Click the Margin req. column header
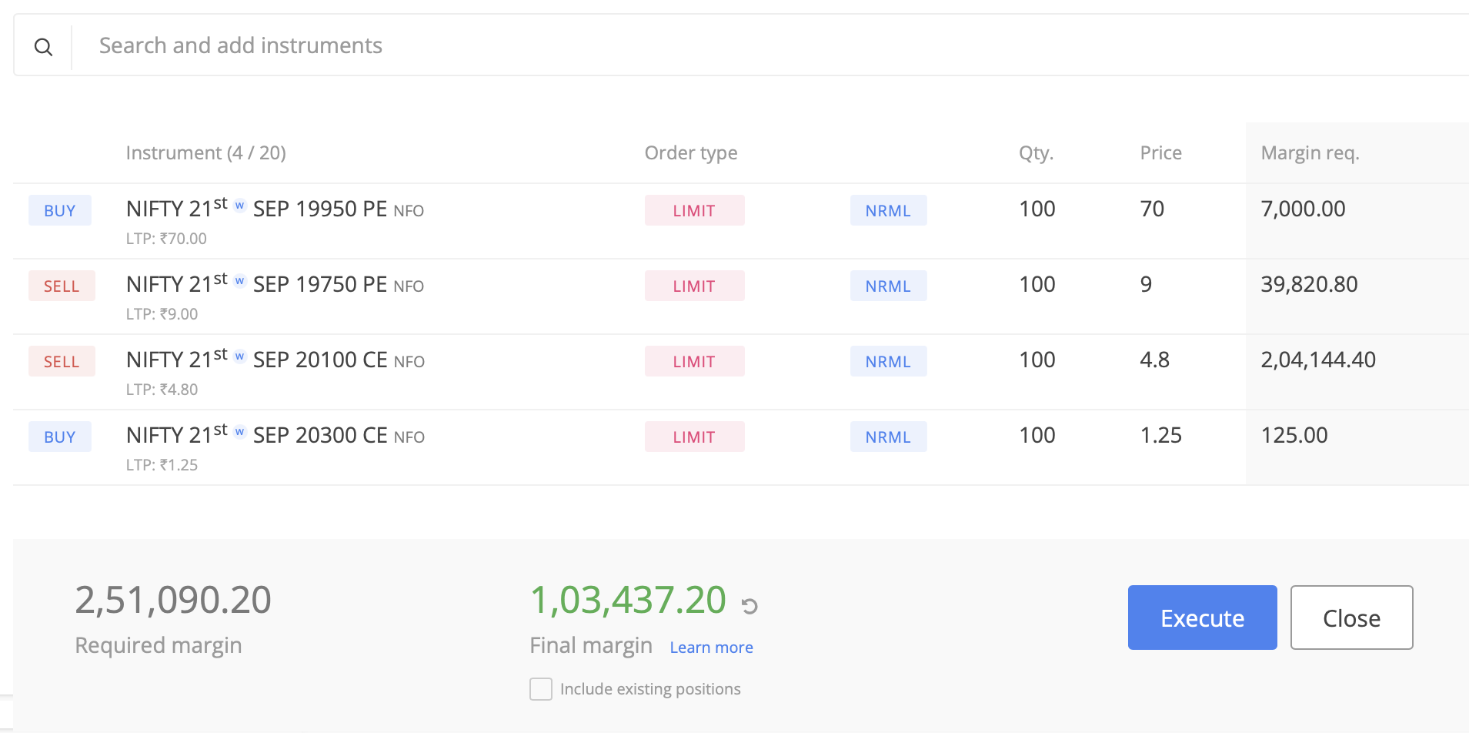The height and width of the screenshot is (733, 1469). [x=1310, y=153]
